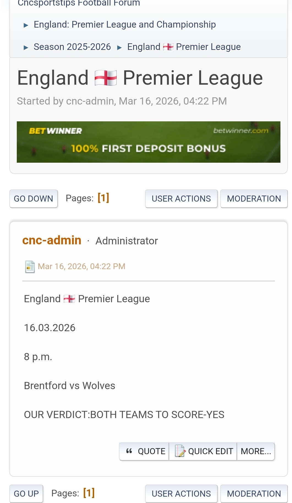Click the England flag inside the post body
292x503 pixels.
[69, 299]
